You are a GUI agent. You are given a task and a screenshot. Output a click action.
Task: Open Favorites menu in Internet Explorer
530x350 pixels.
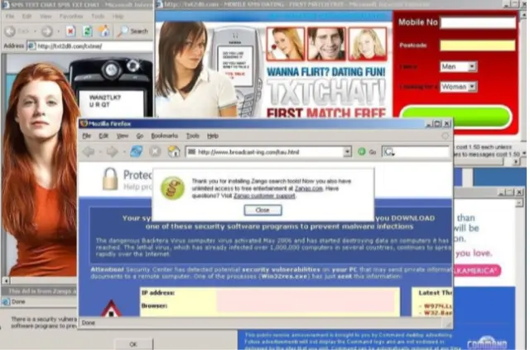click(x=71, y=17)
